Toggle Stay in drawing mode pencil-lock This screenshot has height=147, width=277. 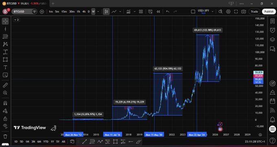tap(5, 111)
